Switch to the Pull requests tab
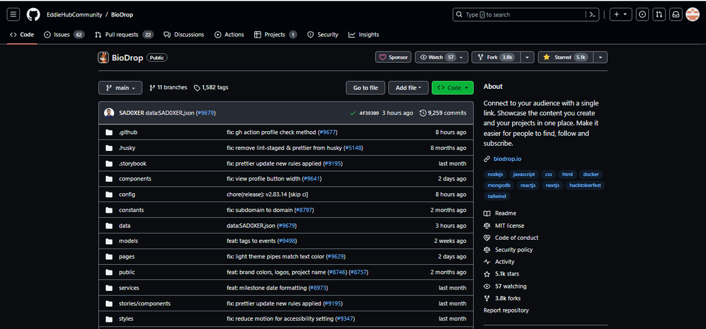The image size is (706, 329). (x=124, y=35)
